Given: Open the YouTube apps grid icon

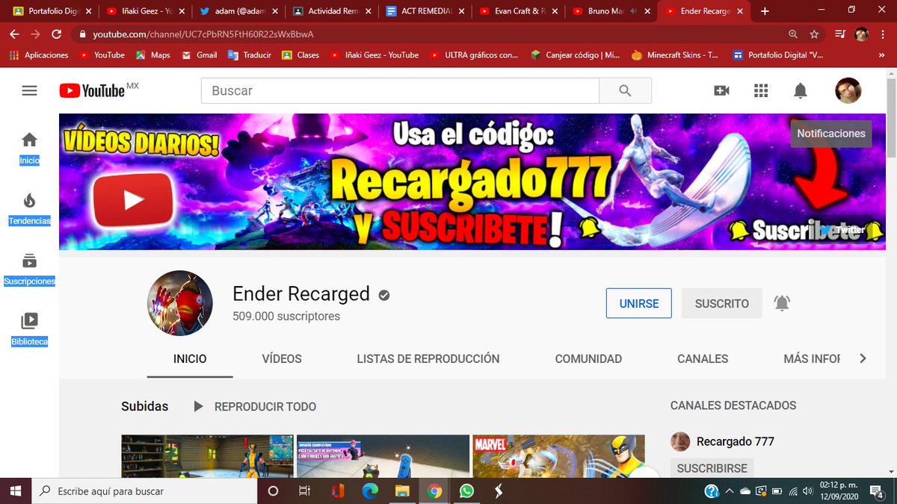Looking at the screenshot, I should click(x=761, y=90).
